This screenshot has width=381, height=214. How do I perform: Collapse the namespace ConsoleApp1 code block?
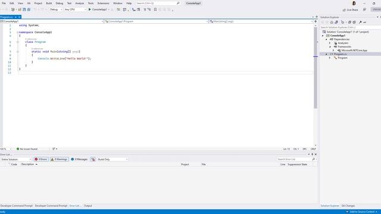(17, 32)
